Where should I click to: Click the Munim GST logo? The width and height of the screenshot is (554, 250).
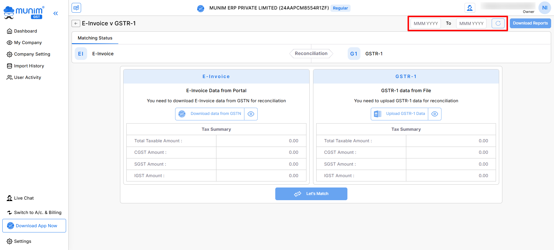point(24,13)
